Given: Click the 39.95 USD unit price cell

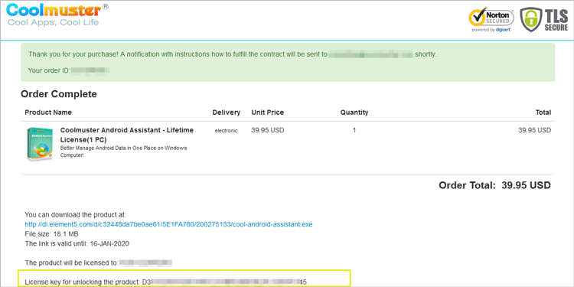Looking at the screenshot, I should pos(267,130).
